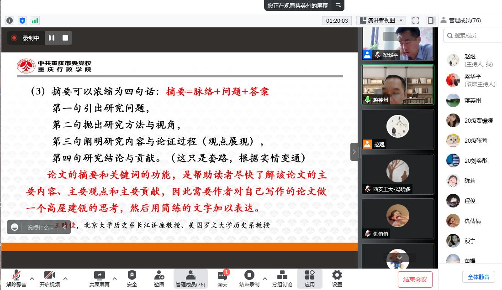Click Mute All (全体静音) button
Image resolution: width=502 pixels, height=290 pixels.
478,277
